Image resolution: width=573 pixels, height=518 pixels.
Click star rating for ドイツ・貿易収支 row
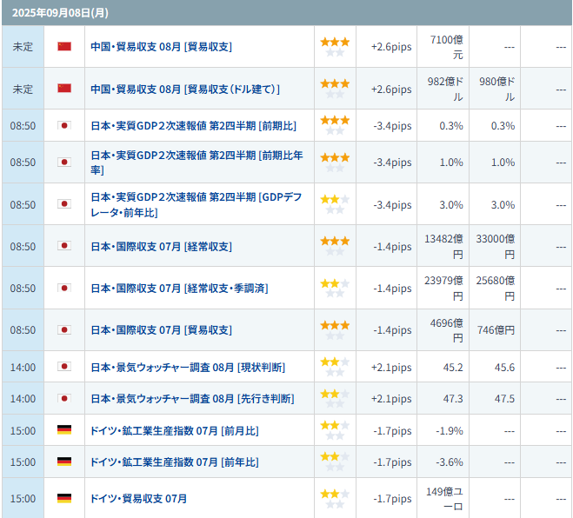pyautogui.click(x=335, y=499)
